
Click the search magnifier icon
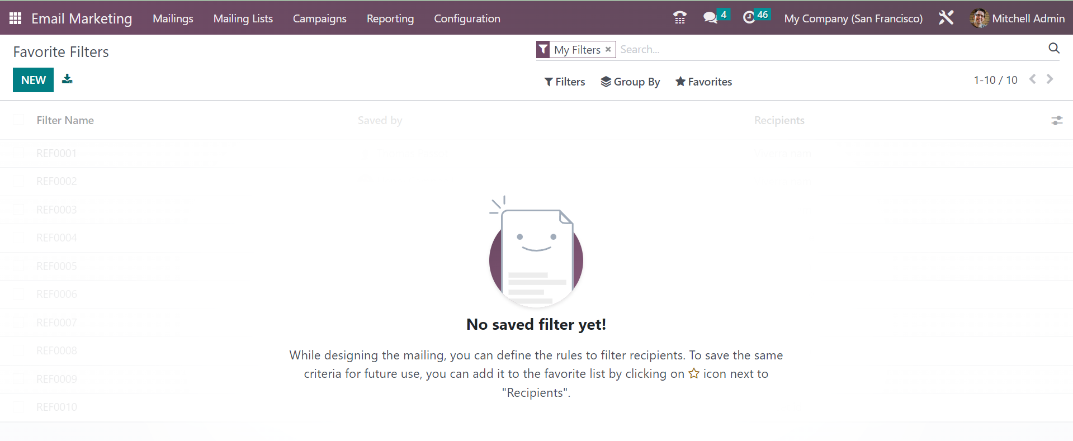click(x=1054, y=48)
